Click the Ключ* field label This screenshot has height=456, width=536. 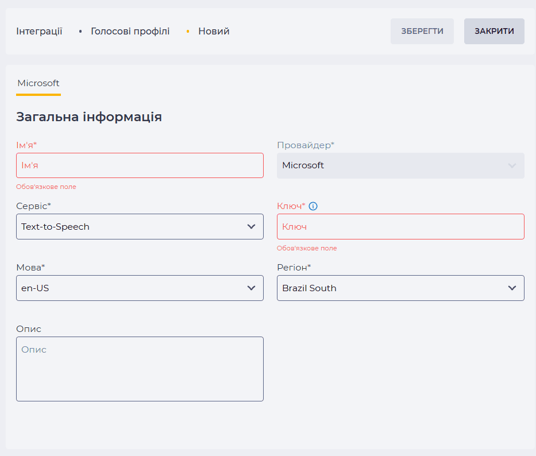pos(291,206)
